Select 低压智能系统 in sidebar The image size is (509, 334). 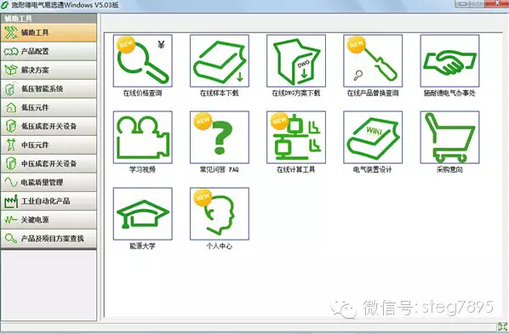pyautogui.click(x=49, y=88)
